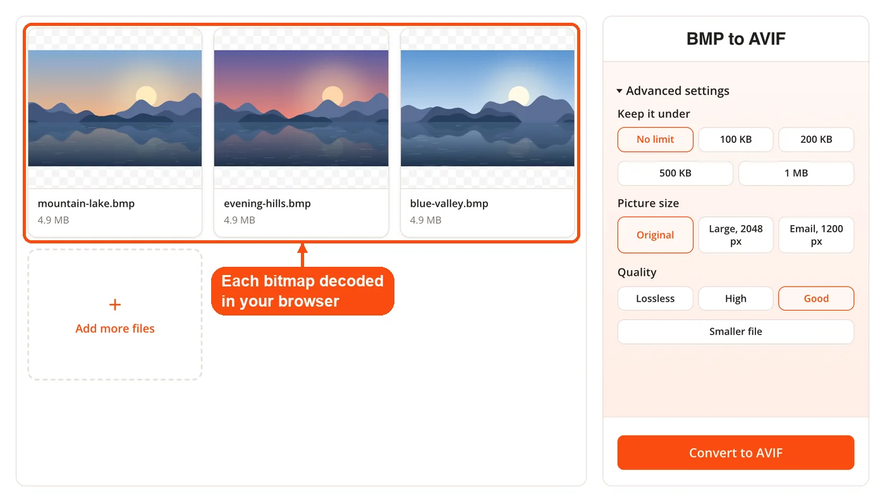Set file size limit to 500 KB

[x=675, y=173]
